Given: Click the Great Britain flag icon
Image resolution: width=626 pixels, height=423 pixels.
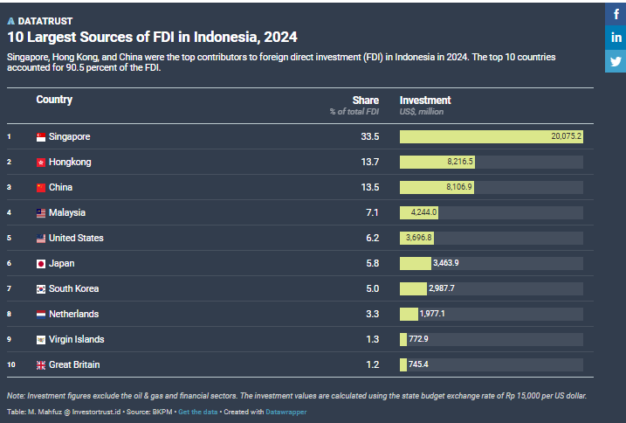Looking at the screenshot, I should [40, 365].
